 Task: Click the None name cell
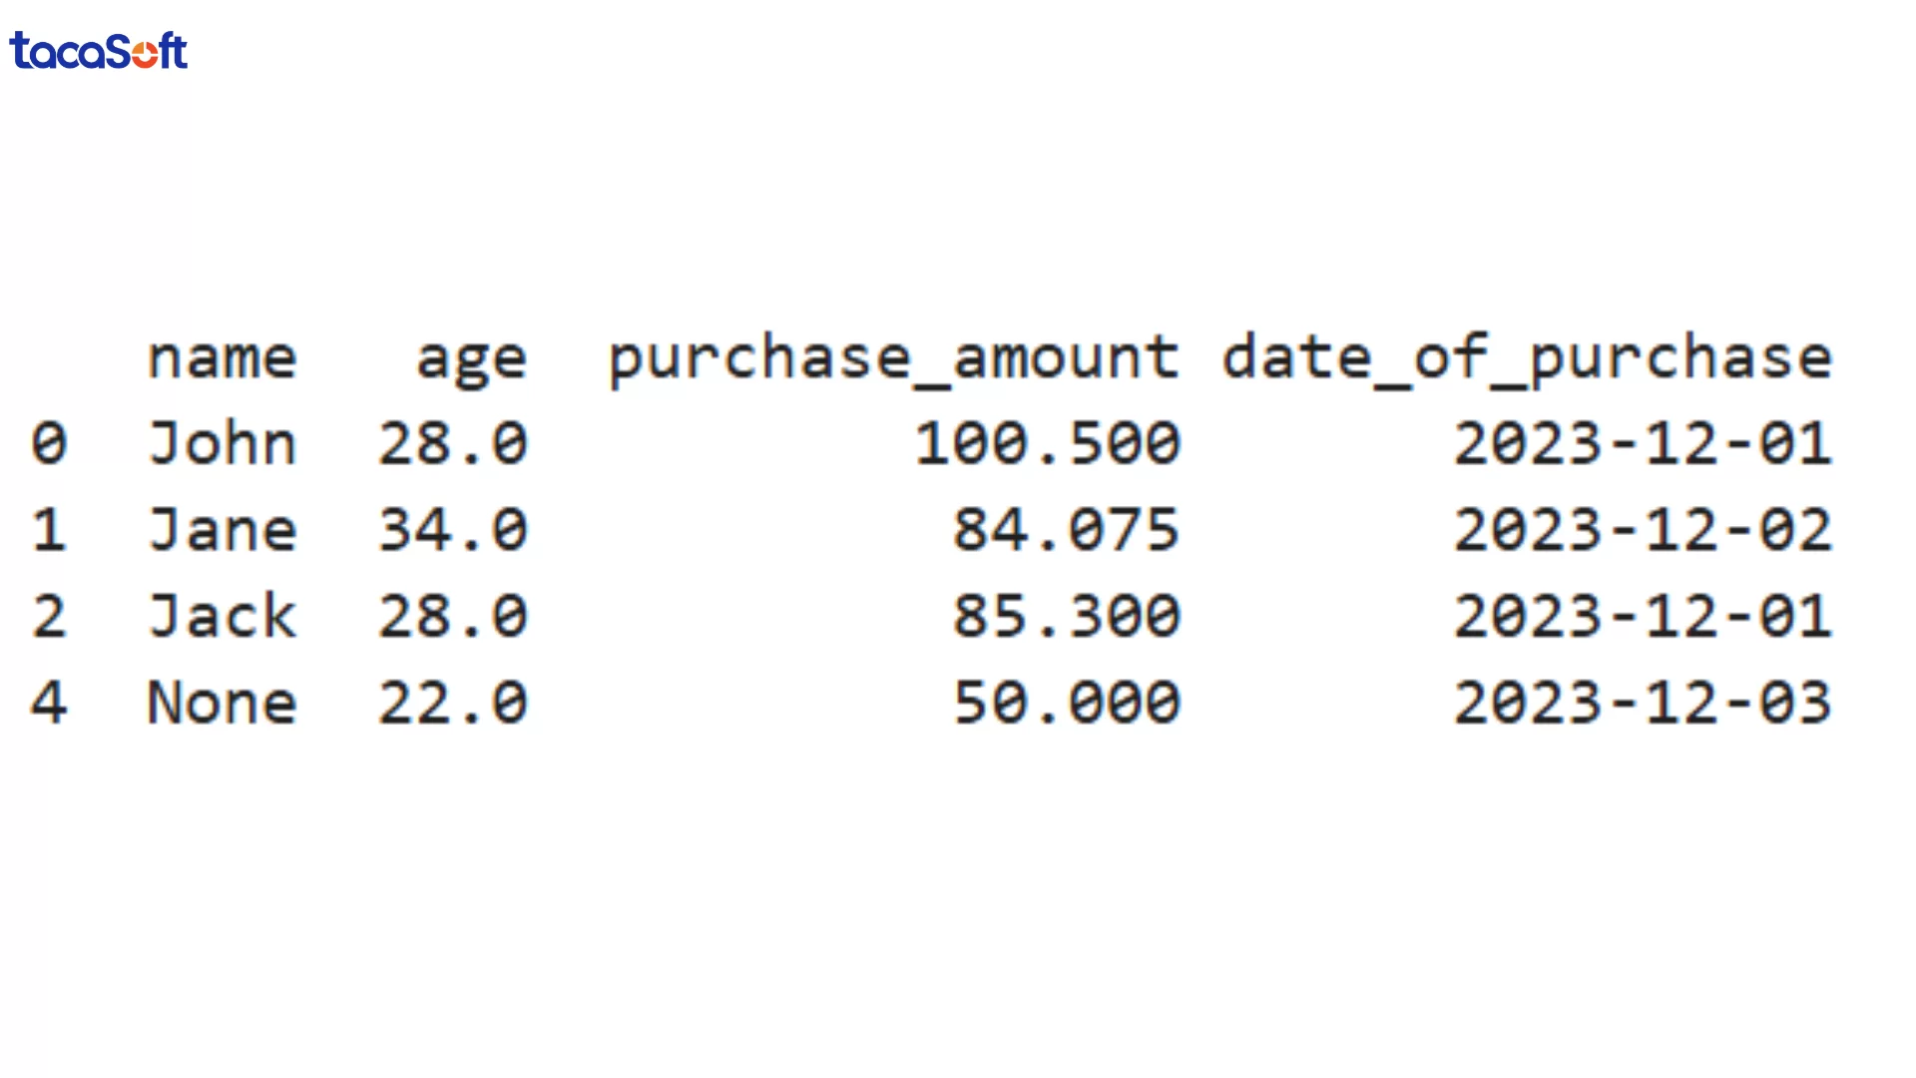pos(222,703)
